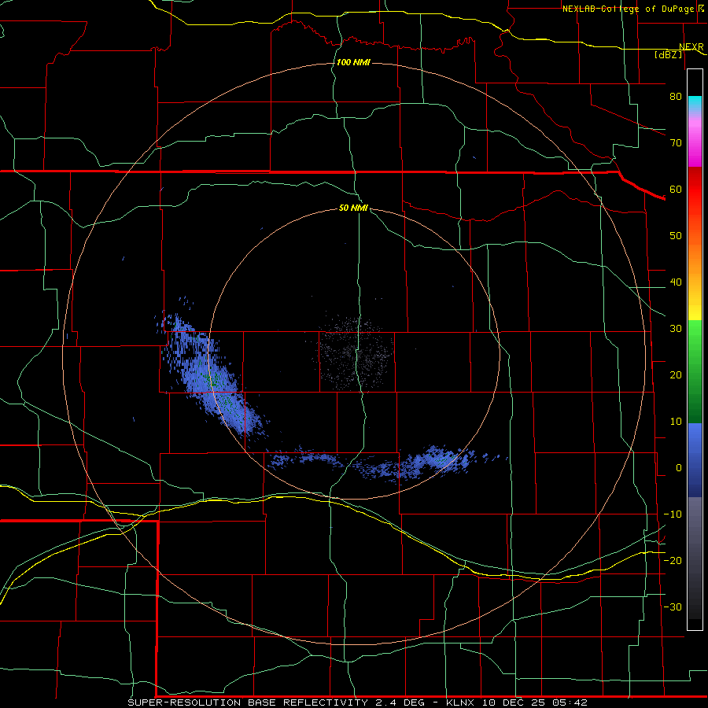Screen dimensions: 708x708
Task: Select the 30 value on the dBZ scale
Action: tap(676, 329)
